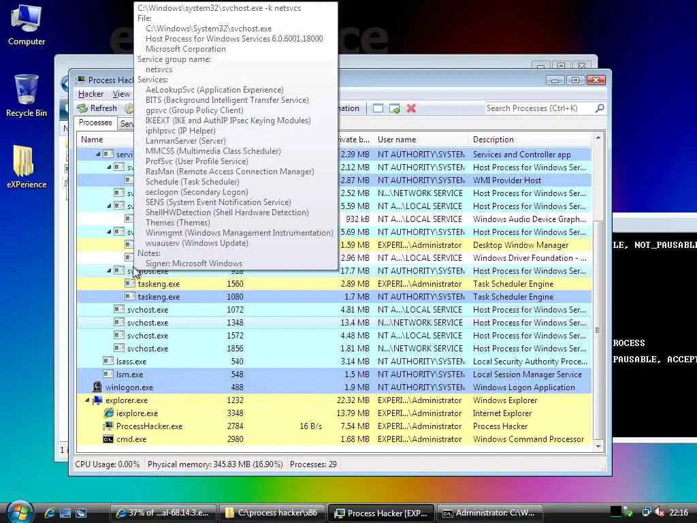697x523 pixels.
Task: Click the icon of taskeng.exe PID 1560
Action: pos(130,283)
